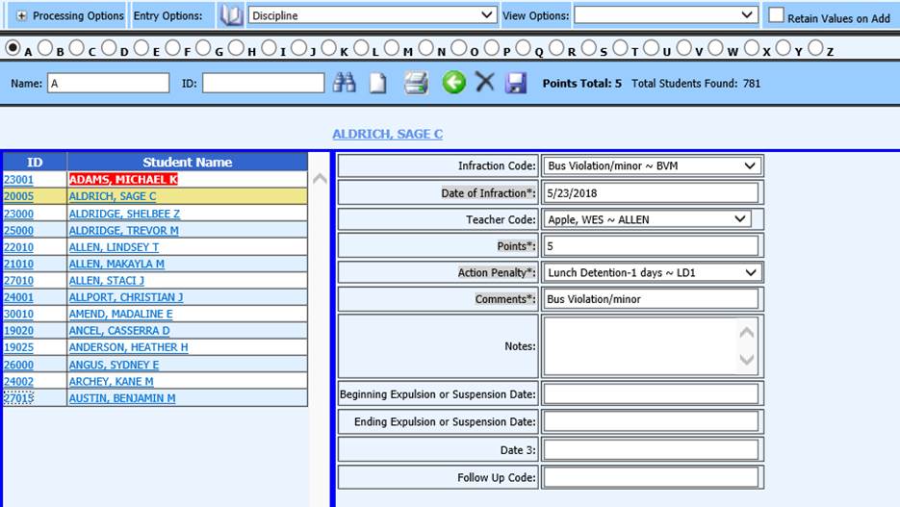The width and height of the screenshot is (900, 507).
Task: Click the binoculars search icon
Action: click(344, 84)
